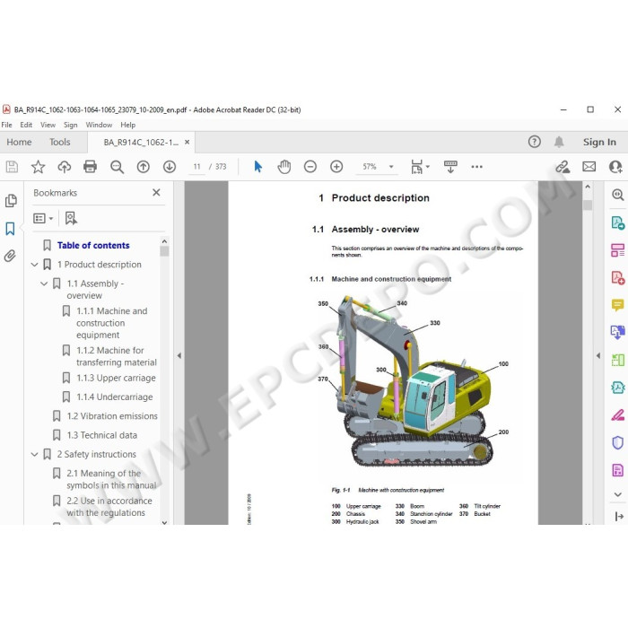Open the Find text magnifier
The width and height of the screenshot is (628, 628).
(117, 167)
